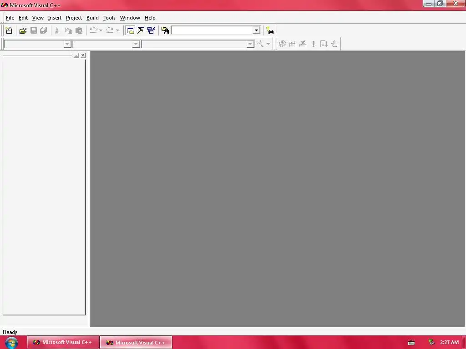Click the Paste clipboard icon
The image size is (466, 349).
tap(79, 30)
